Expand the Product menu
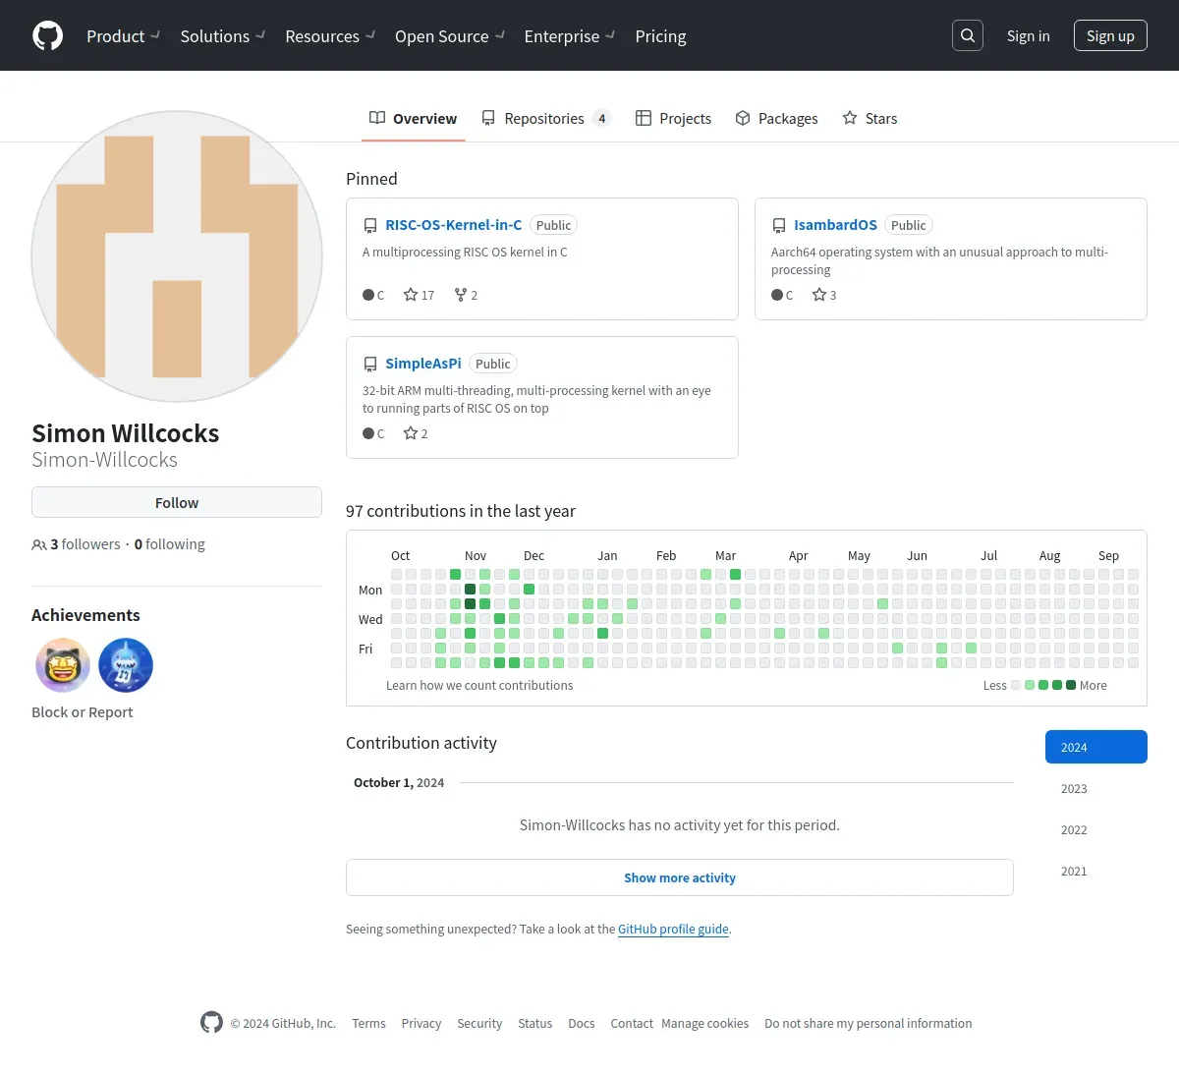This screenshot has width=1179, height=1074. [x=123, y=36]
